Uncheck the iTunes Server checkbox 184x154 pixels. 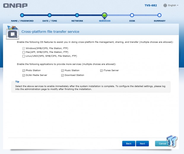[101, 71]
